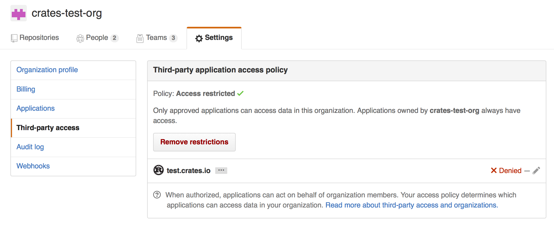Open the Webhooks settings page
Screen dimensions: 554x228
tap(33, 166)
